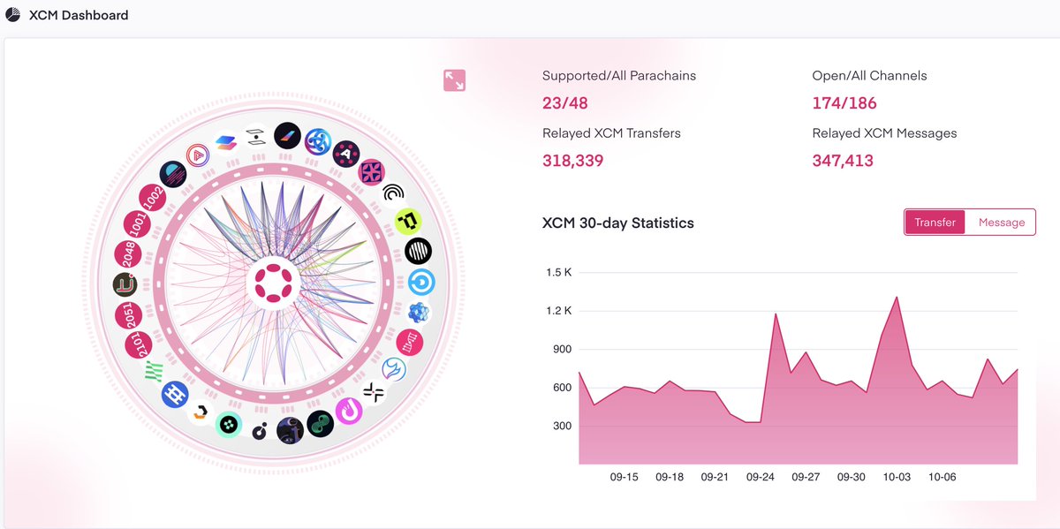Click the 10-06 date label on chart axis
The height and width of the screenshot is (529, 1060).
pyautogui.click(x=943, y=477)
